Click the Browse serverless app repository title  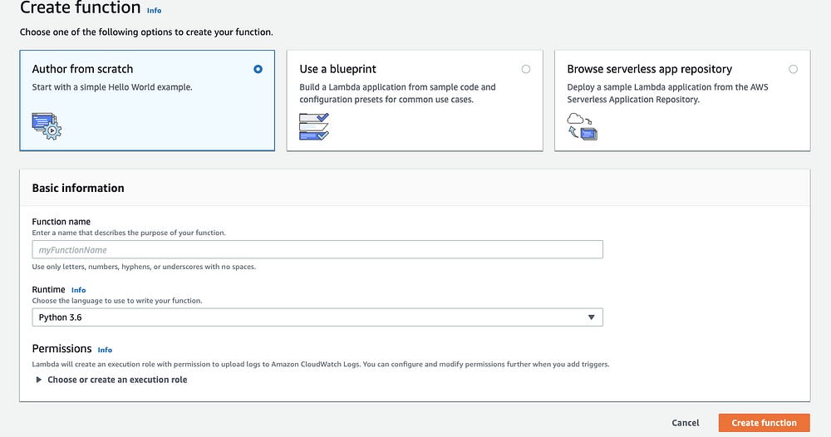[649, 69]
